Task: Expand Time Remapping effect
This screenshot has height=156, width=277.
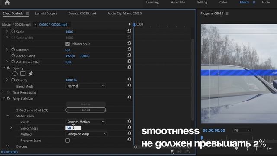Action: (x=3, y=92)
